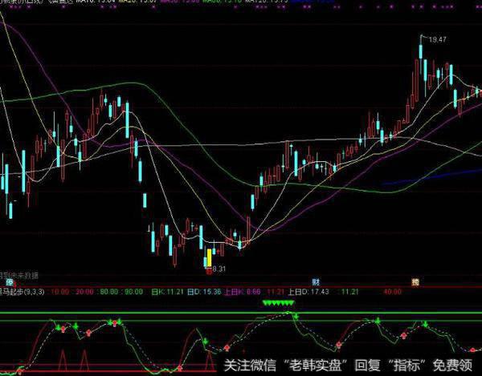482x376 pixels.
Task: Click the 8.31 low price label
Action: click(x=219, y=269)
